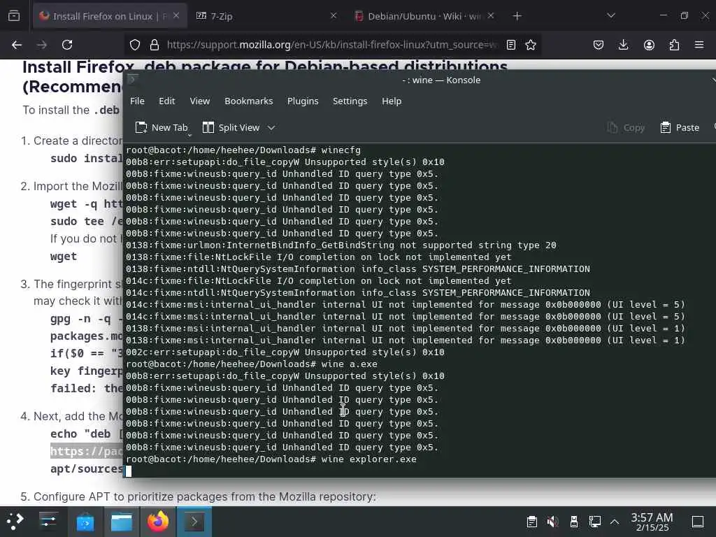Click the terminal 'winecfg' command line
Screen dimensions: 716x537
(243, 150)
